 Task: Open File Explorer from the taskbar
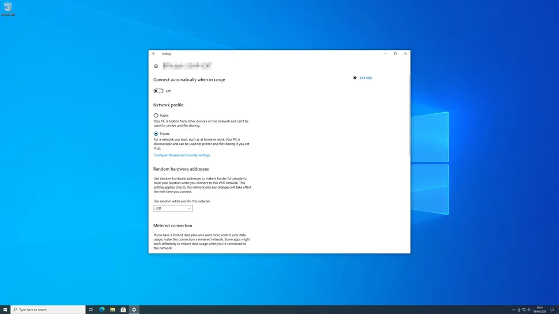112,309
